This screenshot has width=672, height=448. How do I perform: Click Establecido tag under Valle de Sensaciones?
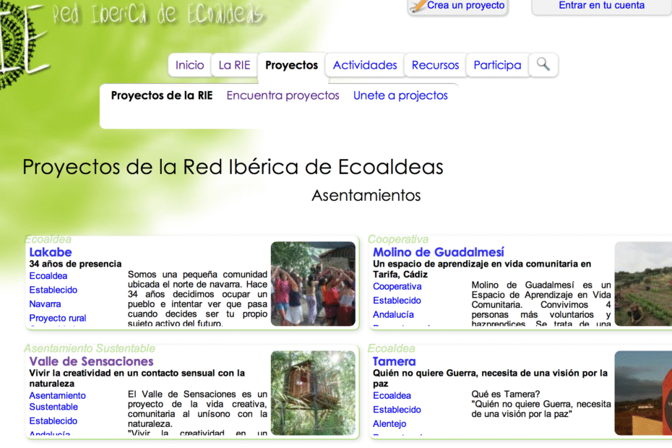[x=53, y=421]
